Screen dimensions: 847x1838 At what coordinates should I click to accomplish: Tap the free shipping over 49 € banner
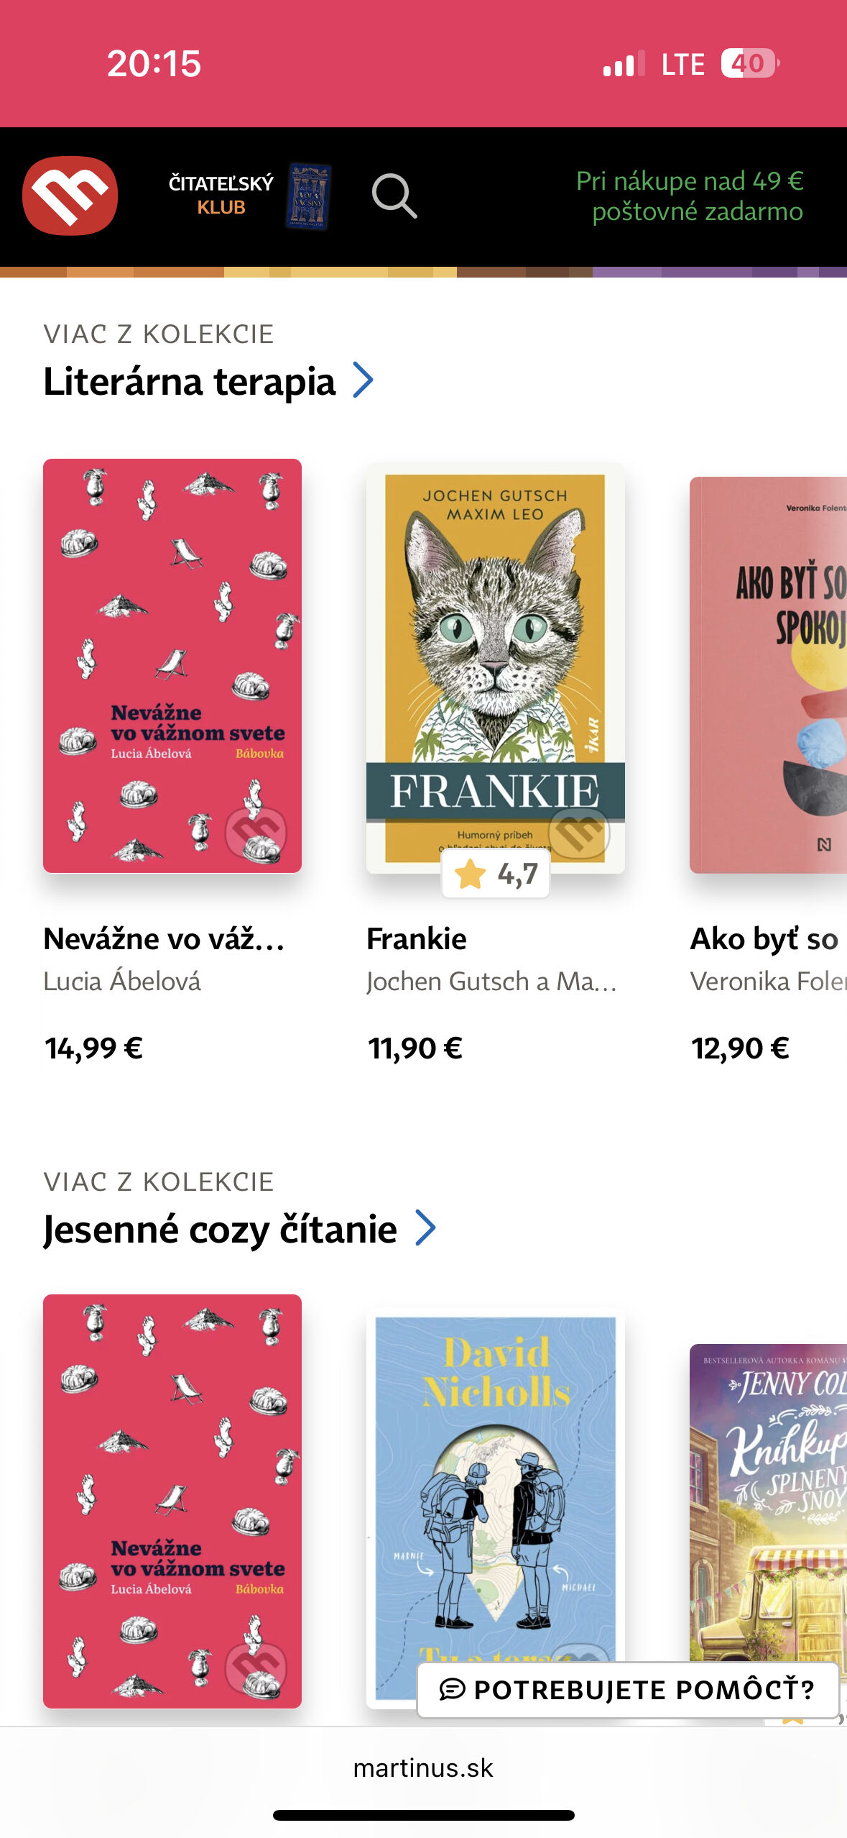tap(690, 196)
